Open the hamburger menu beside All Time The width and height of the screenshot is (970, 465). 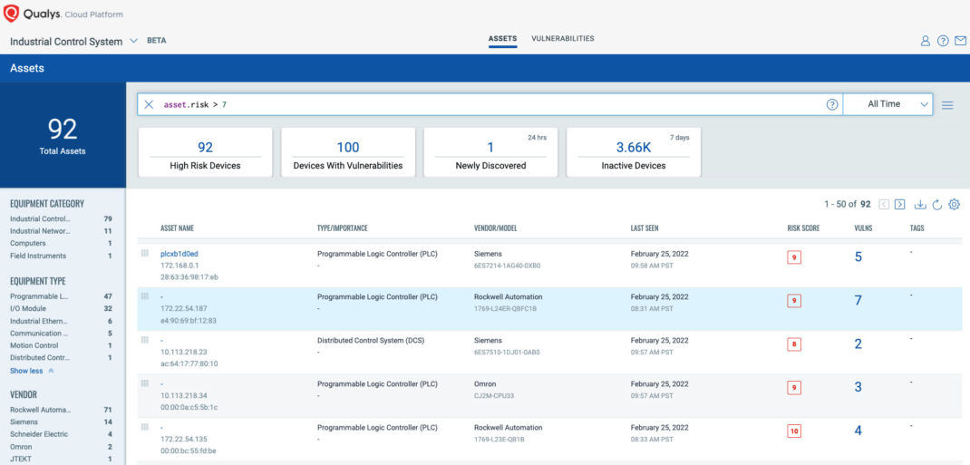(x=947, y=105)
